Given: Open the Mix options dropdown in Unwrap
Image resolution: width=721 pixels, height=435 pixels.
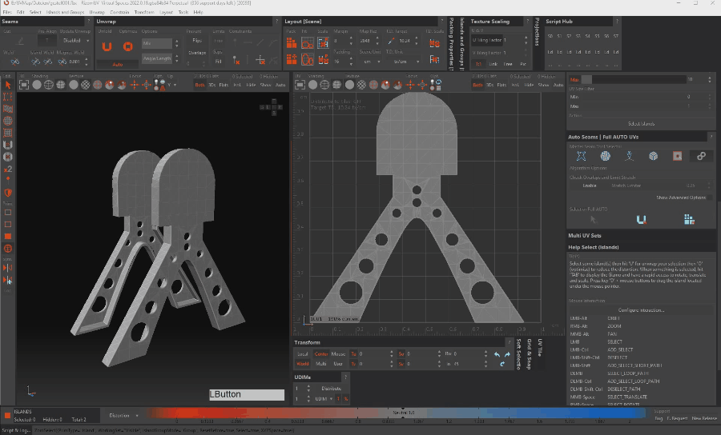Looking at the screenshot, I should coord(156,43).
